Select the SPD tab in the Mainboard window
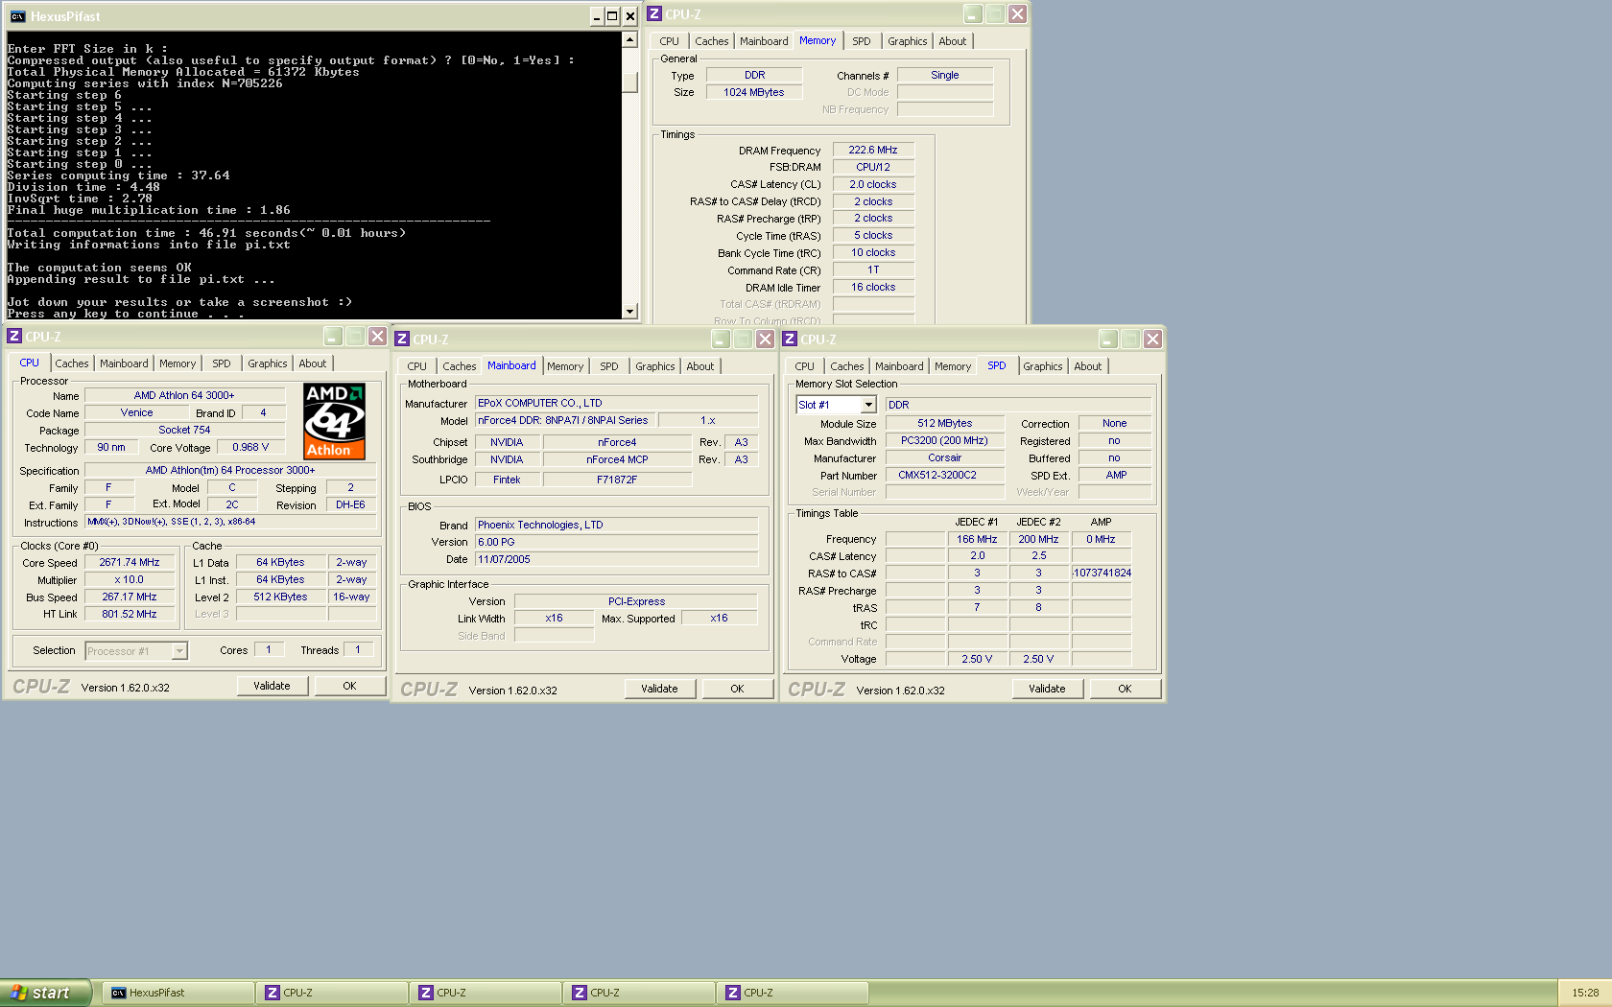 pos(609,366)
